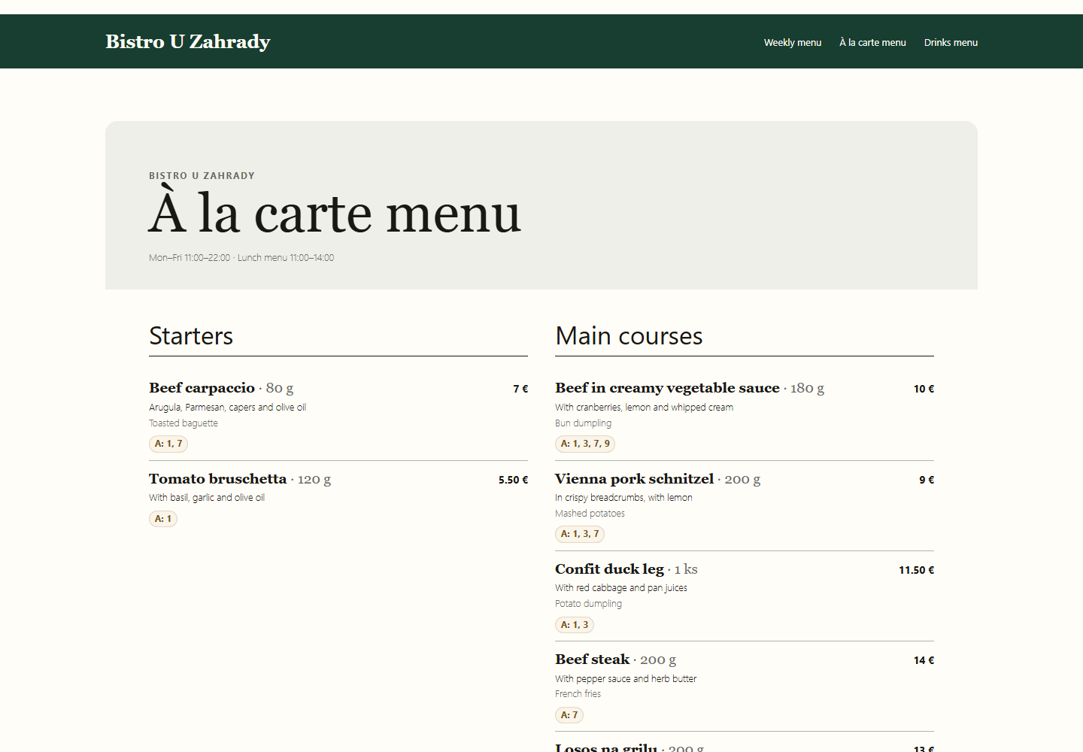Screen dimensions: 1083x752
Task: Click the 11.50 € price for duck leg
Action: (916, 570)
